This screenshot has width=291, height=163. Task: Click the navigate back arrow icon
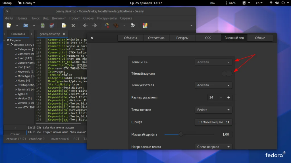[x=85, y=25]
